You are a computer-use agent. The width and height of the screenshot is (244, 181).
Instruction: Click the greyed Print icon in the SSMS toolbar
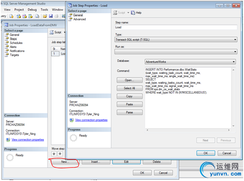[x=57, y=16]
